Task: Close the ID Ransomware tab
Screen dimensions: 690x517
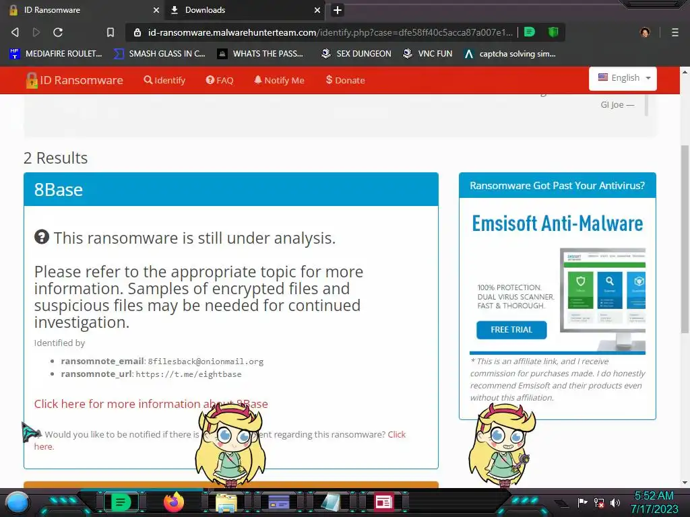Action: [156, 10]
